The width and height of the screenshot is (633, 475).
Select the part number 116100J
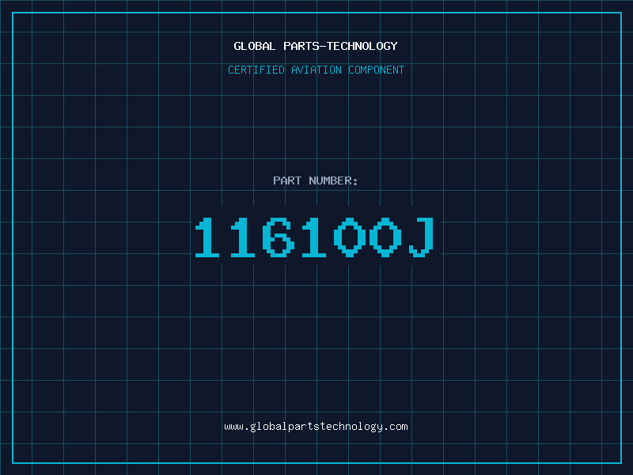[315, 237]
